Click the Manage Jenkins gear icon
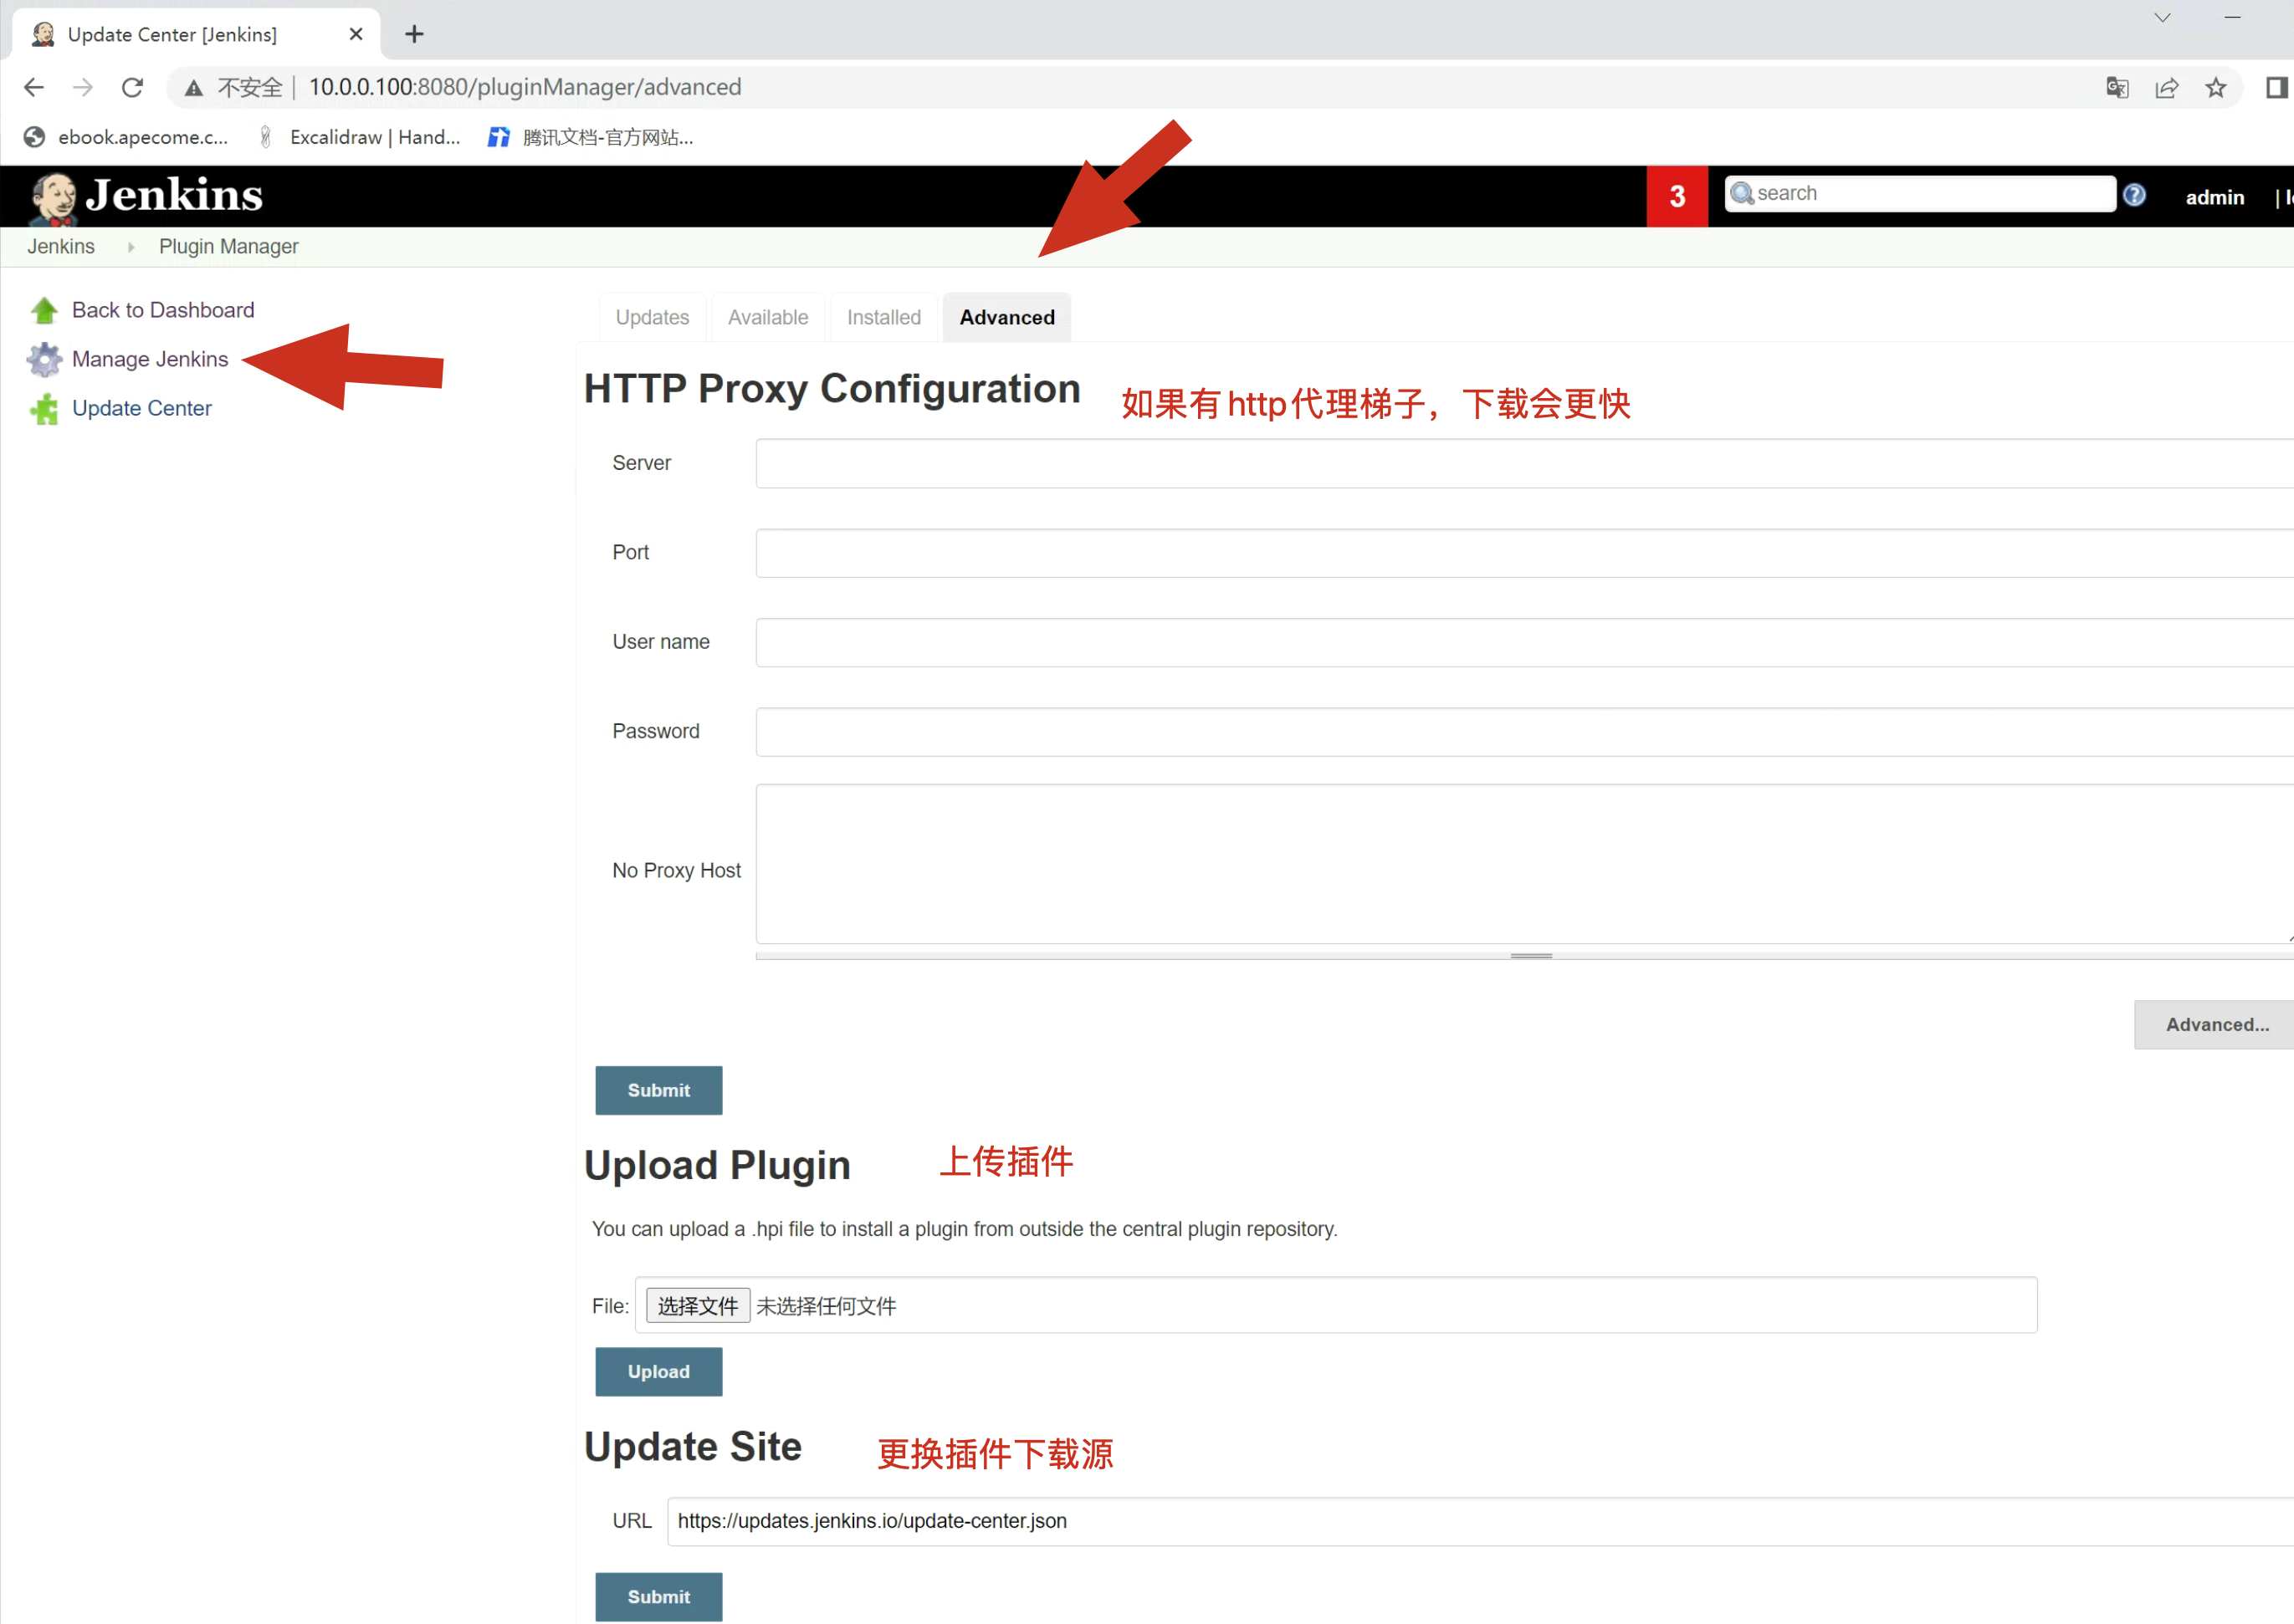The height and width of the screenshot is (1624, 2294). (44, 359)
